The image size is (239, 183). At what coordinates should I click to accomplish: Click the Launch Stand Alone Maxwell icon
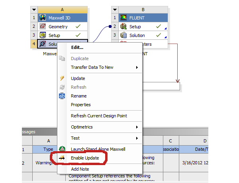pyautogui.click(x=62, y=149)
